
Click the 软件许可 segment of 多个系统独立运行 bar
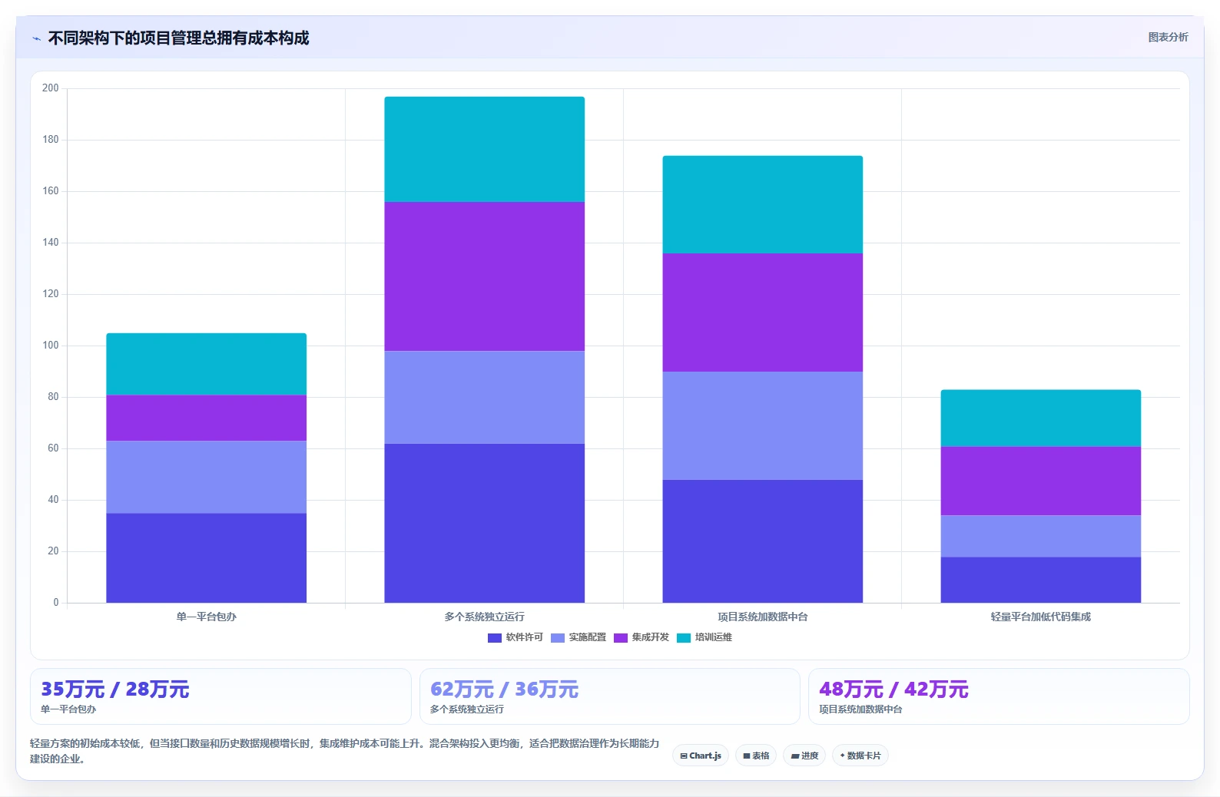coord(484,523)
